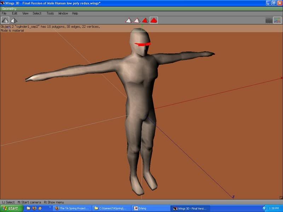The image size is (283, 212).
Task: Toggle smooth shaded preview pyramid icon
Action: pos(5,20)
